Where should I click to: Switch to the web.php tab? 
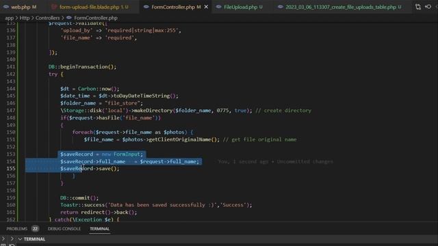coord(21,7)
